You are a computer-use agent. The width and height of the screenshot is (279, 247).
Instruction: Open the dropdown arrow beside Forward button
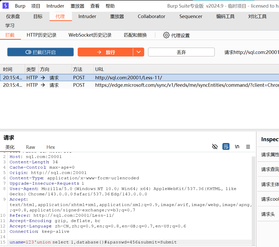(x=139, y=52)
